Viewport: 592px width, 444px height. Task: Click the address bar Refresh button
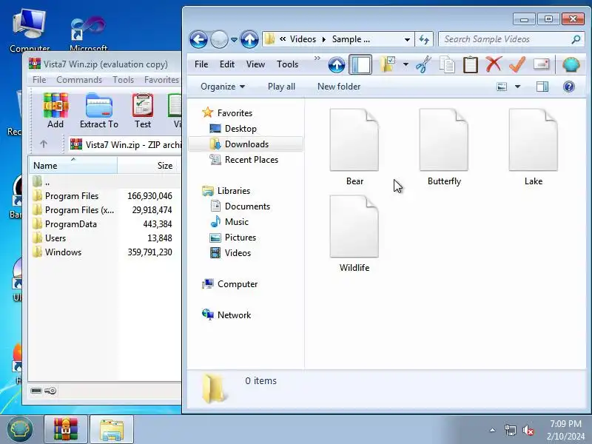(x=424, y=40)
